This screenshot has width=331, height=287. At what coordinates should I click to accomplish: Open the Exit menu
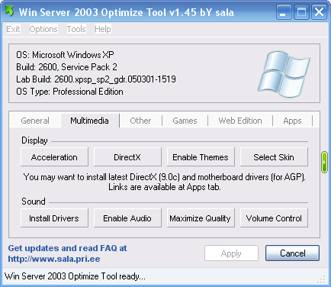(x=13, y=29)
